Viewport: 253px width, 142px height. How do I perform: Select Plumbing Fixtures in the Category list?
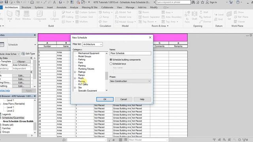(86, 69)
